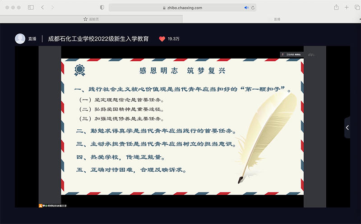Click the live video slide area
The image size is (361, 224).
tap(182, 127)
